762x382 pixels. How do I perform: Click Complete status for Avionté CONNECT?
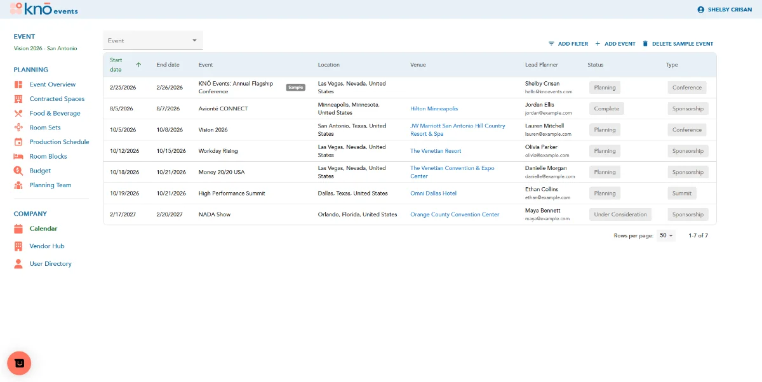click(x=606, y=109)
